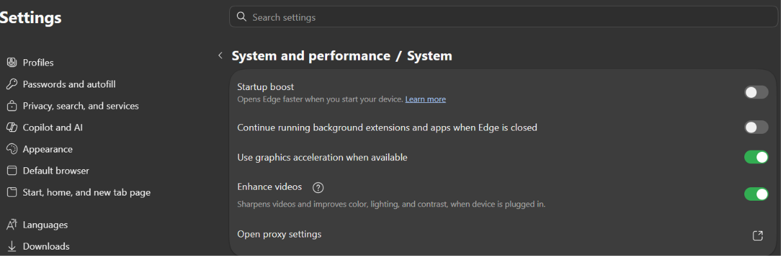Disable graphics acceleration toggle
This screenshot has height=256, width=781.
pyautogui.click(x=757, y=157)
